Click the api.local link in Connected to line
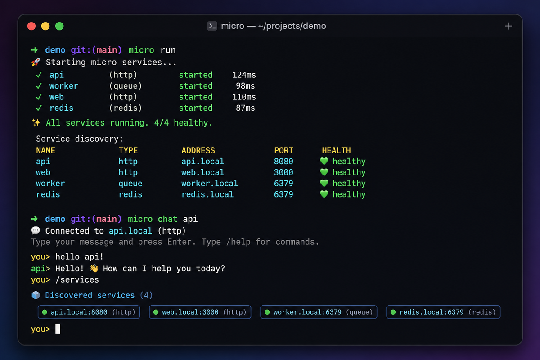This screenshot has height=360, width=540. click(131, 231)
